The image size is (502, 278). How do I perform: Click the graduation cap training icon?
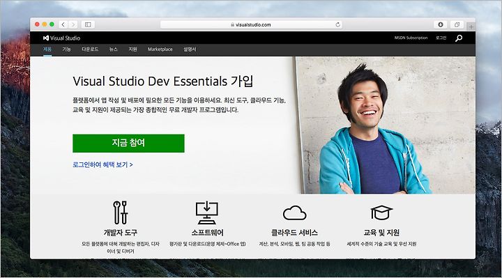[381, 213]
